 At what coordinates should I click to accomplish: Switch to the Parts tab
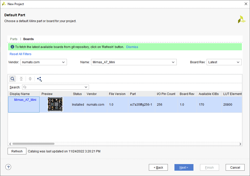[x=14, y=39]
